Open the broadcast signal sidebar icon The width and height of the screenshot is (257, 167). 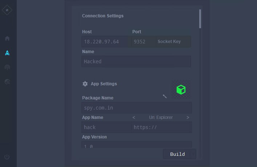tap(7, 67)
